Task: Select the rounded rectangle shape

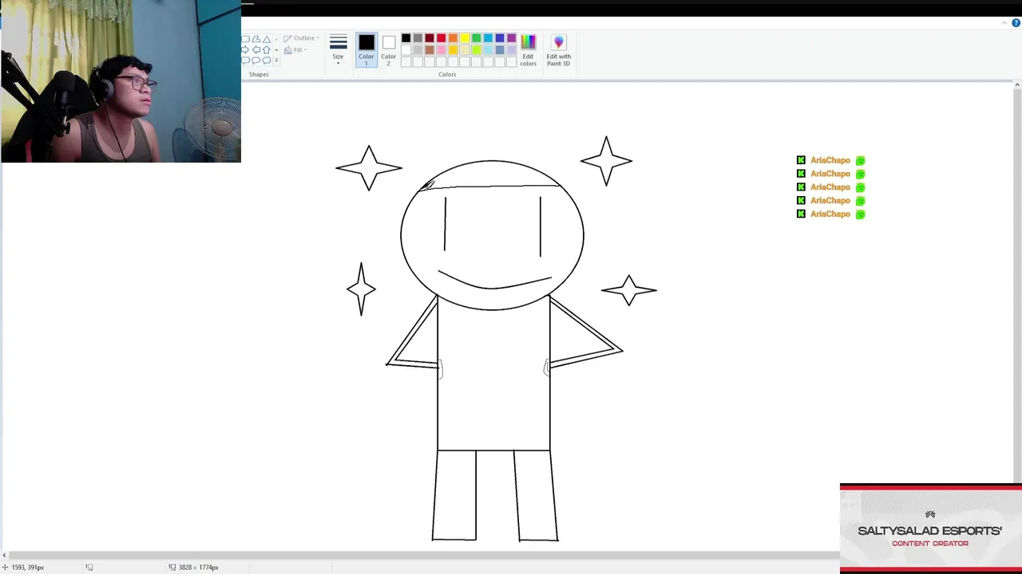Action: click(245, 39)
